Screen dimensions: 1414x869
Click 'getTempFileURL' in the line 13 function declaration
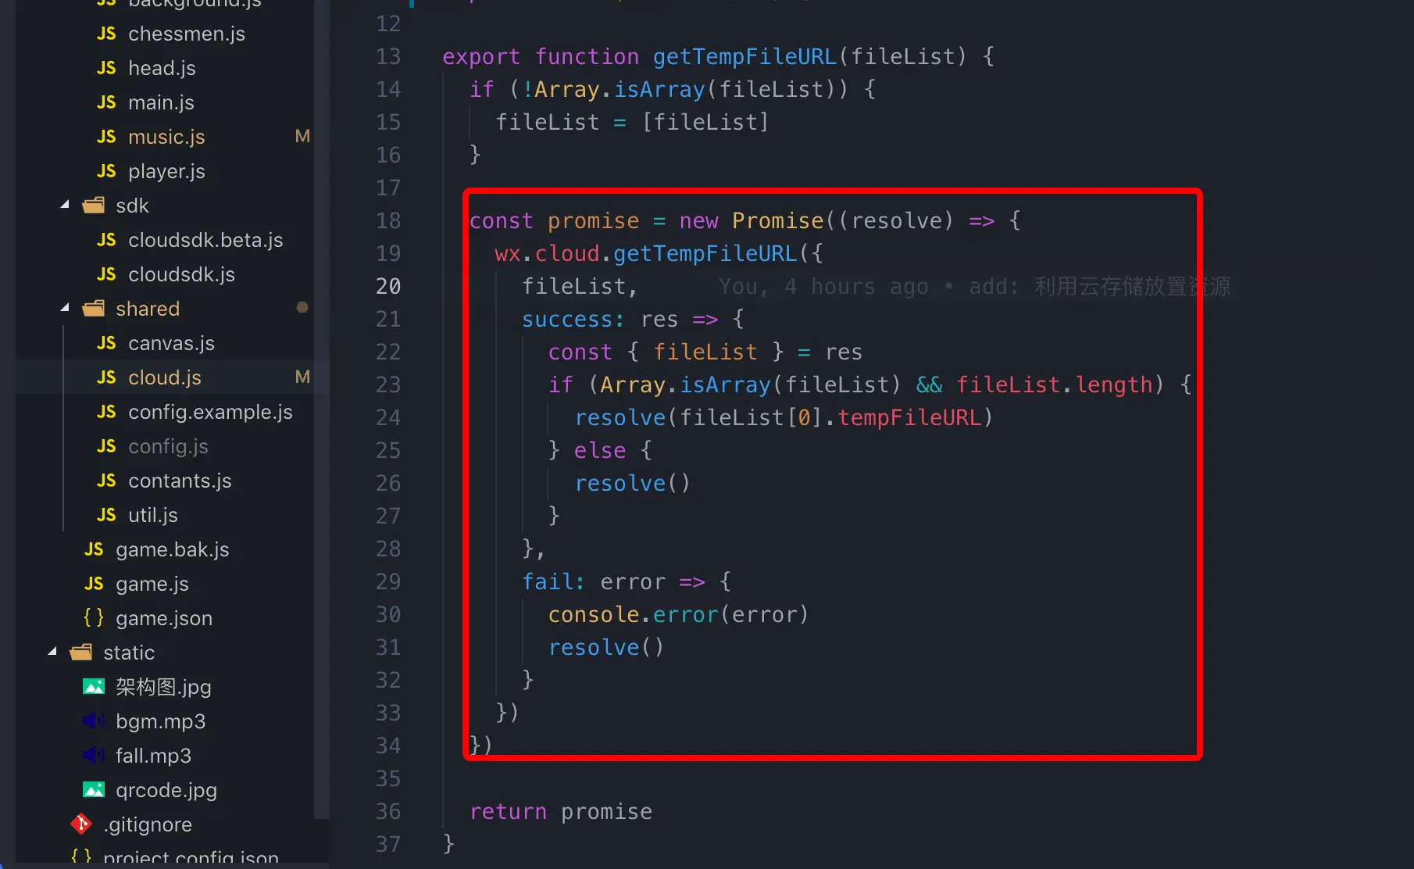pos(744,57)
